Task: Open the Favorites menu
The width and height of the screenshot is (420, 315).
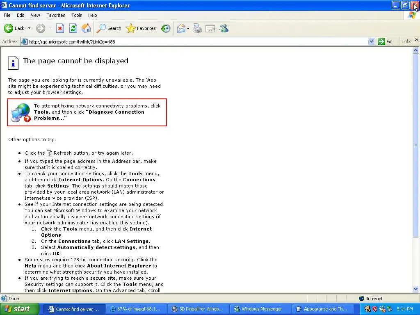Action: click(x=55, y=15)
